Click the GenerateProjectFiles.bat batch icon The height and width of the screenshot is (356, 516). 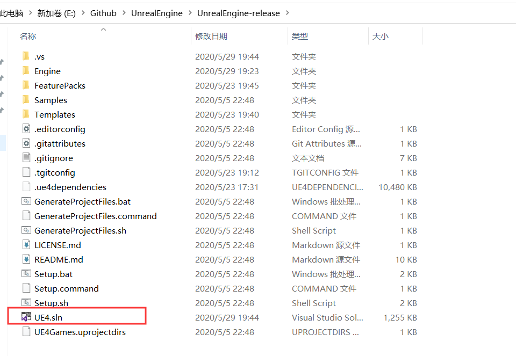[26, 201]
